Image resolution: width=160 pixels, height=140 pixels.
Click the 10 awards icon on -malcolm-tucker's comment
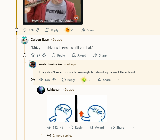tap(84, 80)
